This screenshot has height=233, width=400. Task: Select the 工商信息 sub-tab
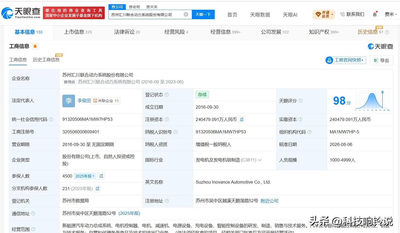click(x=18, y=60)
